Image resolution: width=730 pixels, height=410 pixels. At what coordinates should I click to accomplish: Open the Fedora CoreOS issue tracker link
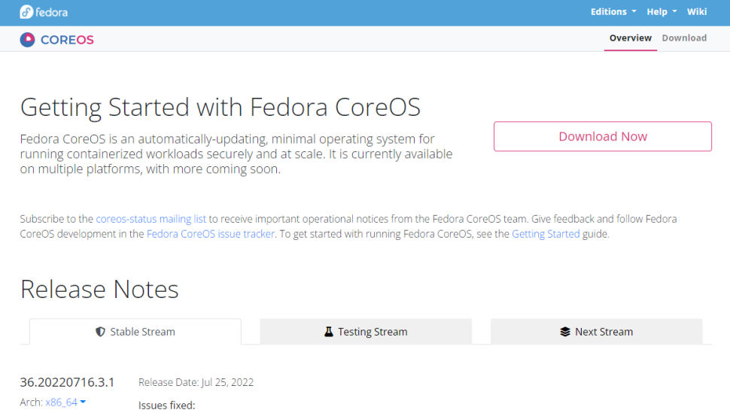pyautogui.click(x=211, y=234)
